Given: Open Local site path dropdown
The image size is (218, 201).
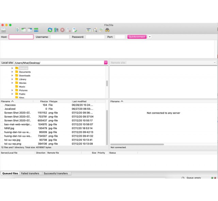Looking at the screenshot, I should pyautogui.click(x=106, y=63).
